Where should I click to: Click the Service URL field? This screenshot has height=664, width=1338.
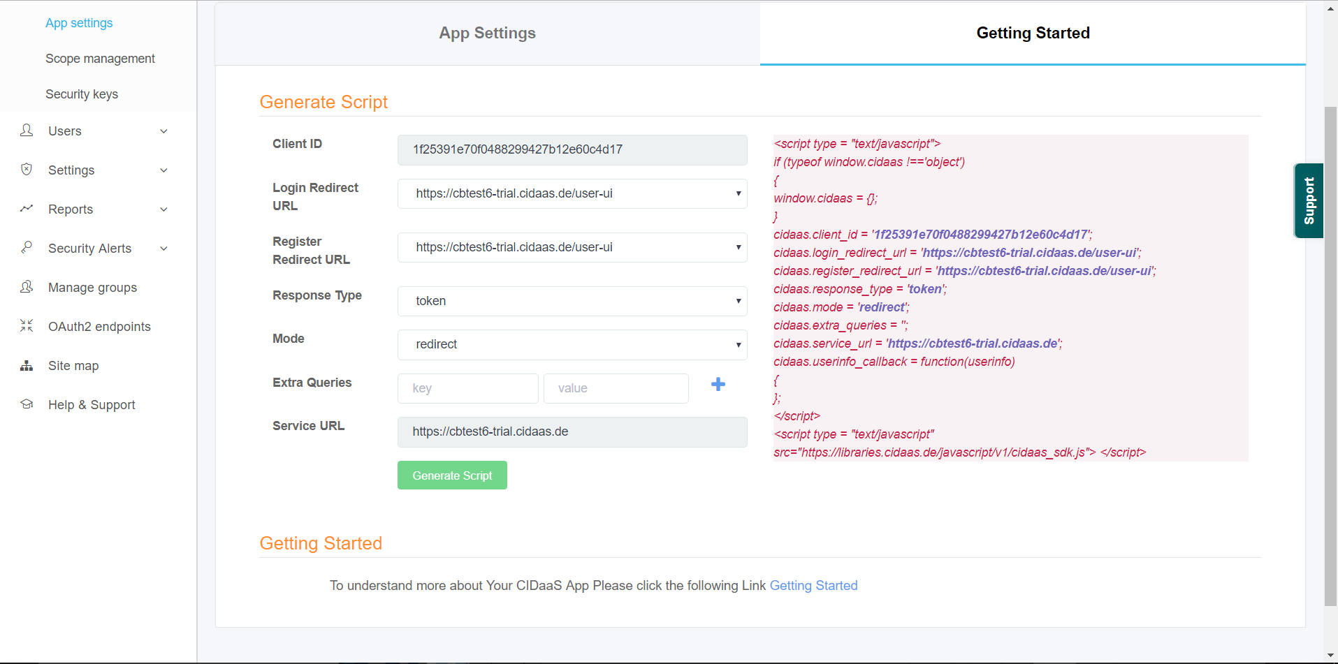tap(572, 431)
